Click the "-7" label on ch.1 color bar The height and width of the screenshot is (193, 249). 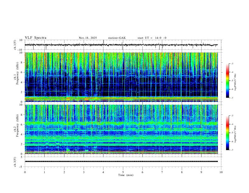[x=232, y=98]
